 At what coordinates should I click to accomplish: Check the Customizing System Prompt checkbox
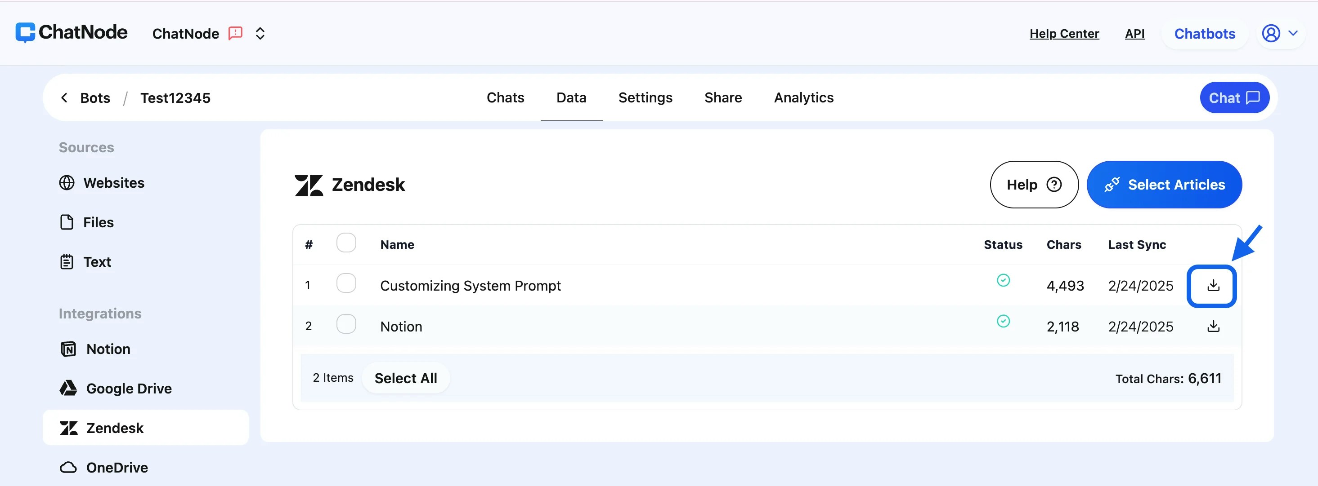346,283
